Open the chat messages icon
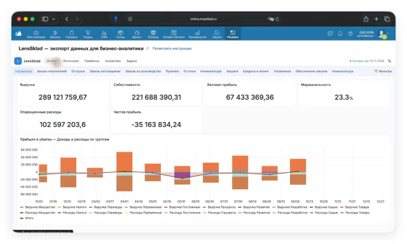The width and height of the screenshot is (407, 244). [330, 34]
